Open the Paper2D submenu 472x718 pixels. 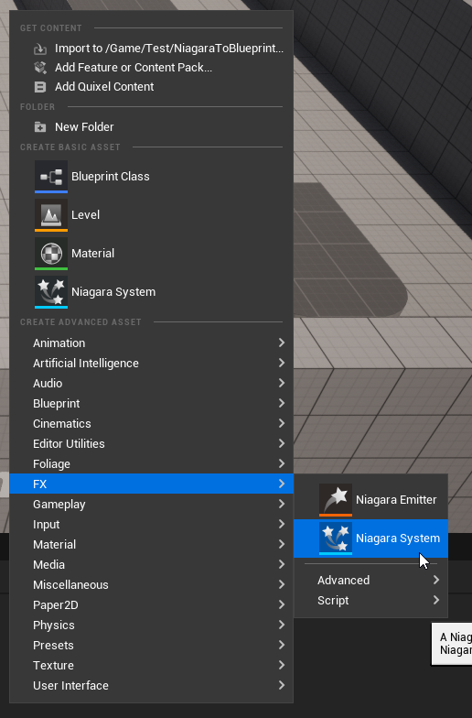(x=151, y=604)
